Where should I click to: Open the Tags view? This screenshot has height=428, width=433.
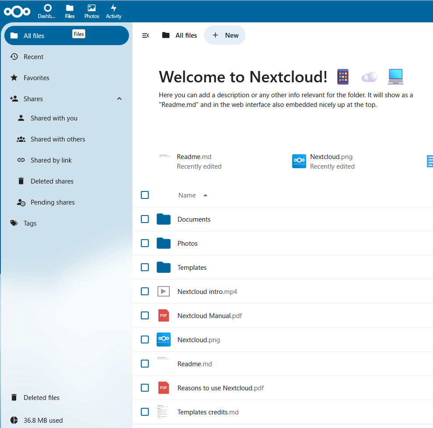pos(67,223)
